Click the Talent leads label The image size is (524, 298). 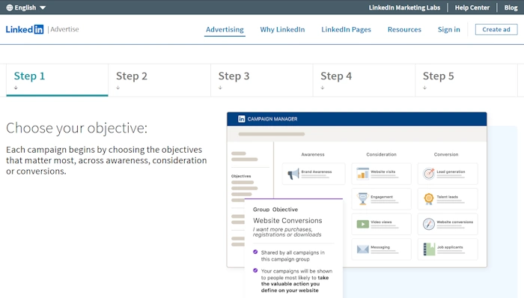pyautogui.click(x=447, y=197)
